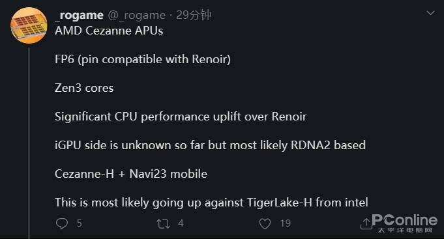Select the 'iGPU side is unknown' line
444x239 pixels.
click(210, 145)
